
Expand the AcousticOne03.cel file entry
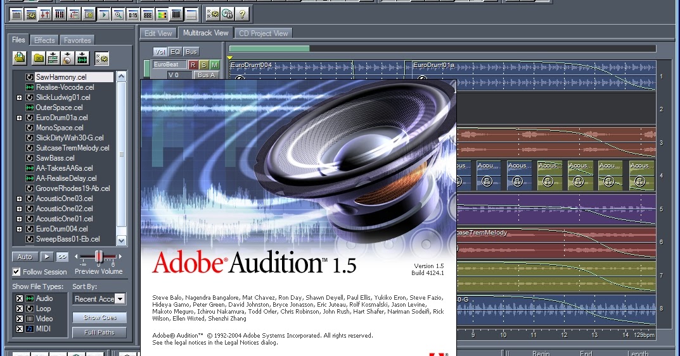click(x=19, y=199)
